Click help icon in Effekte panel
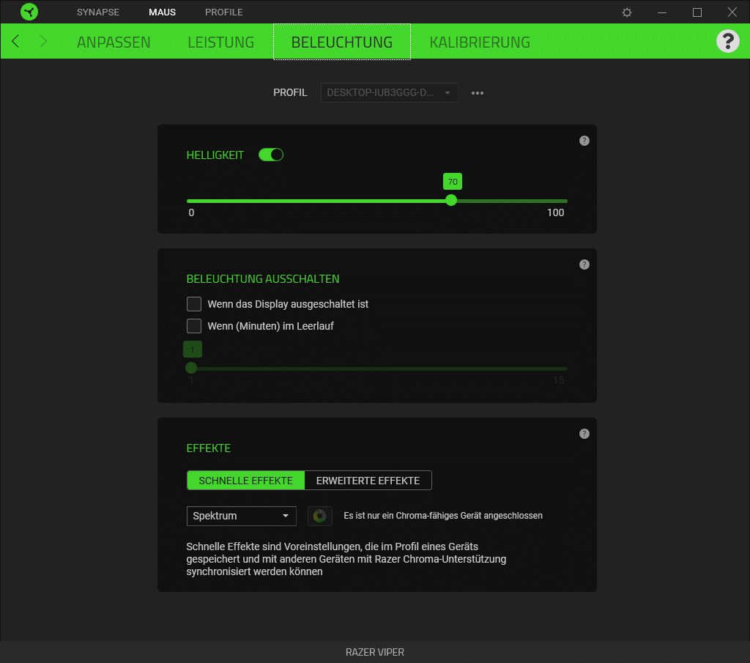This screenshot has width=750, height=663. (584, 434)
